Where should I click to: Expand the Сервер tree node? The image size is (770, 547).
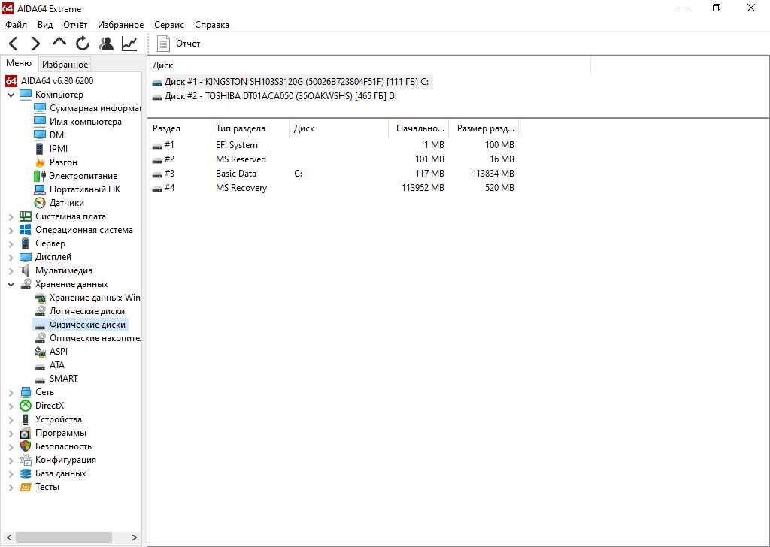pos(11,243)
